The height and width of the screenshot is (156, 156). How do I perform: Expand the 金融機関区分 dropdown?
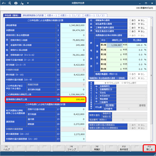(146, 89)
